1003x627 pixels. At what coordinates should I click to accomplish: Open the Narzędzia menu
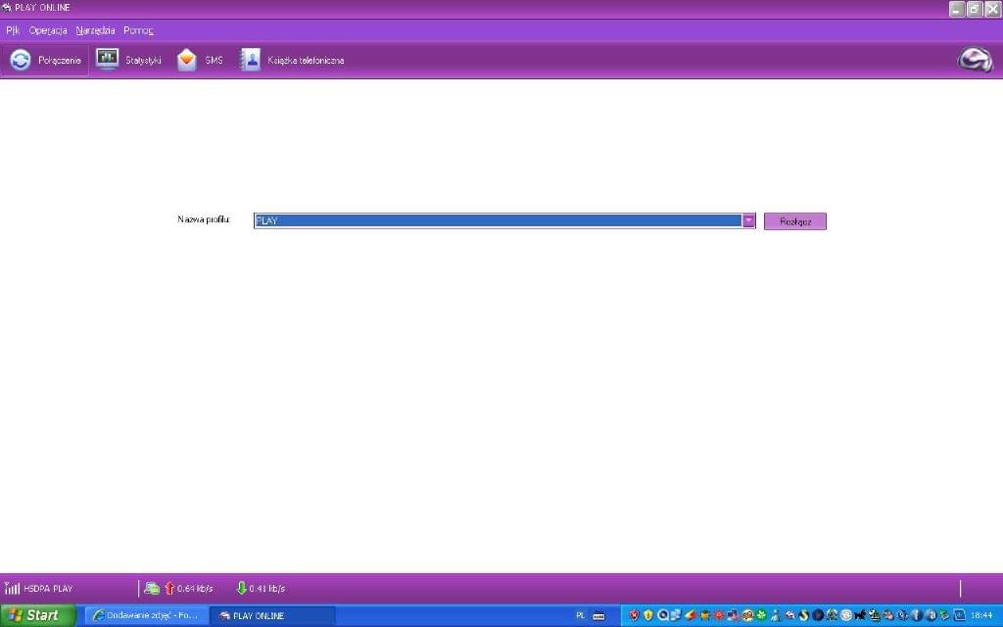95,30
